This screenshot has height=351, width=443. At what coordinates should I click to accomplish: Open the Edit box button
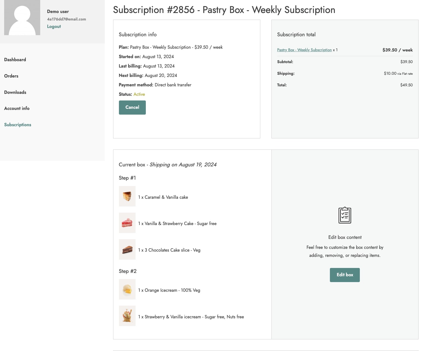tap(345, 275)
